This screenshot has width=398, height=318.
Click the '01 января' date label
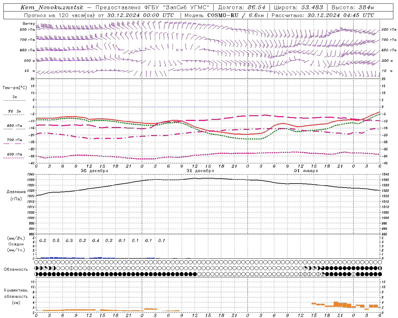(306, 171)
